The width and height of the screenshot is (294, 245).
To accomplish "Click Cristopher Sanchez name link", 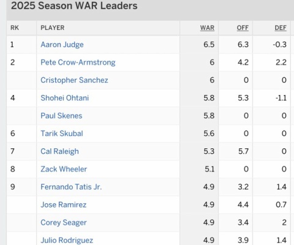I will [x=74, y=80].
